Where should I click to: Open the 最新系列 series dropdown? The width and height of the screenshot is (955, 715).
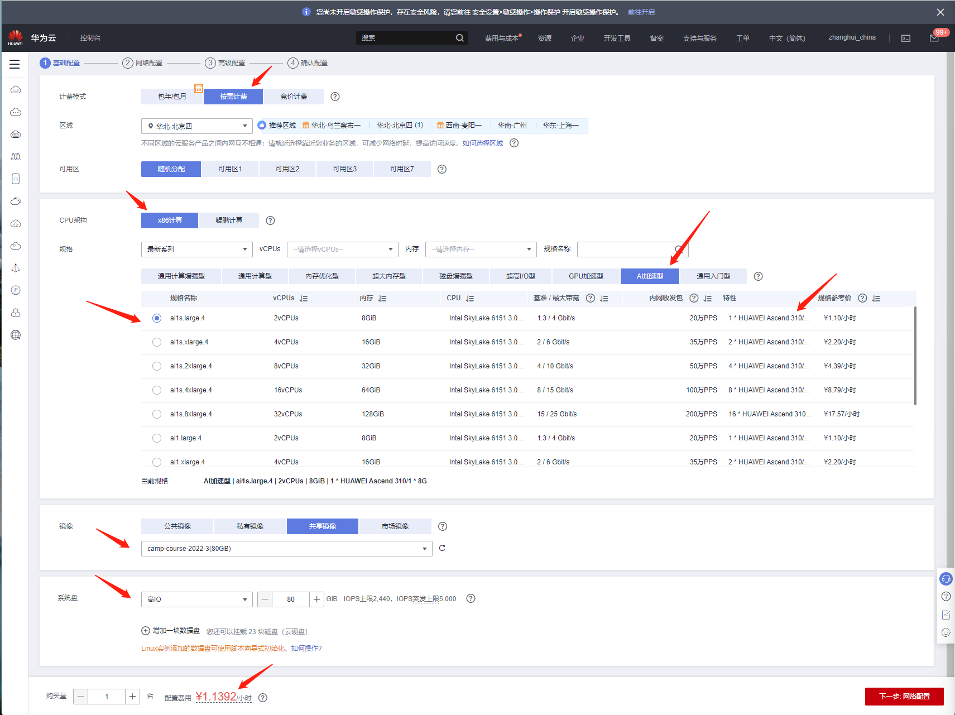point(196,249)
